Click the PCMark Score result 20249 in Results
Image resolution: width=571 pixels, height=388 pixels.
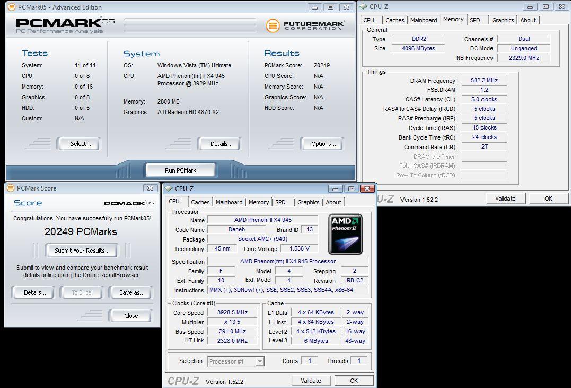(321, 65)
